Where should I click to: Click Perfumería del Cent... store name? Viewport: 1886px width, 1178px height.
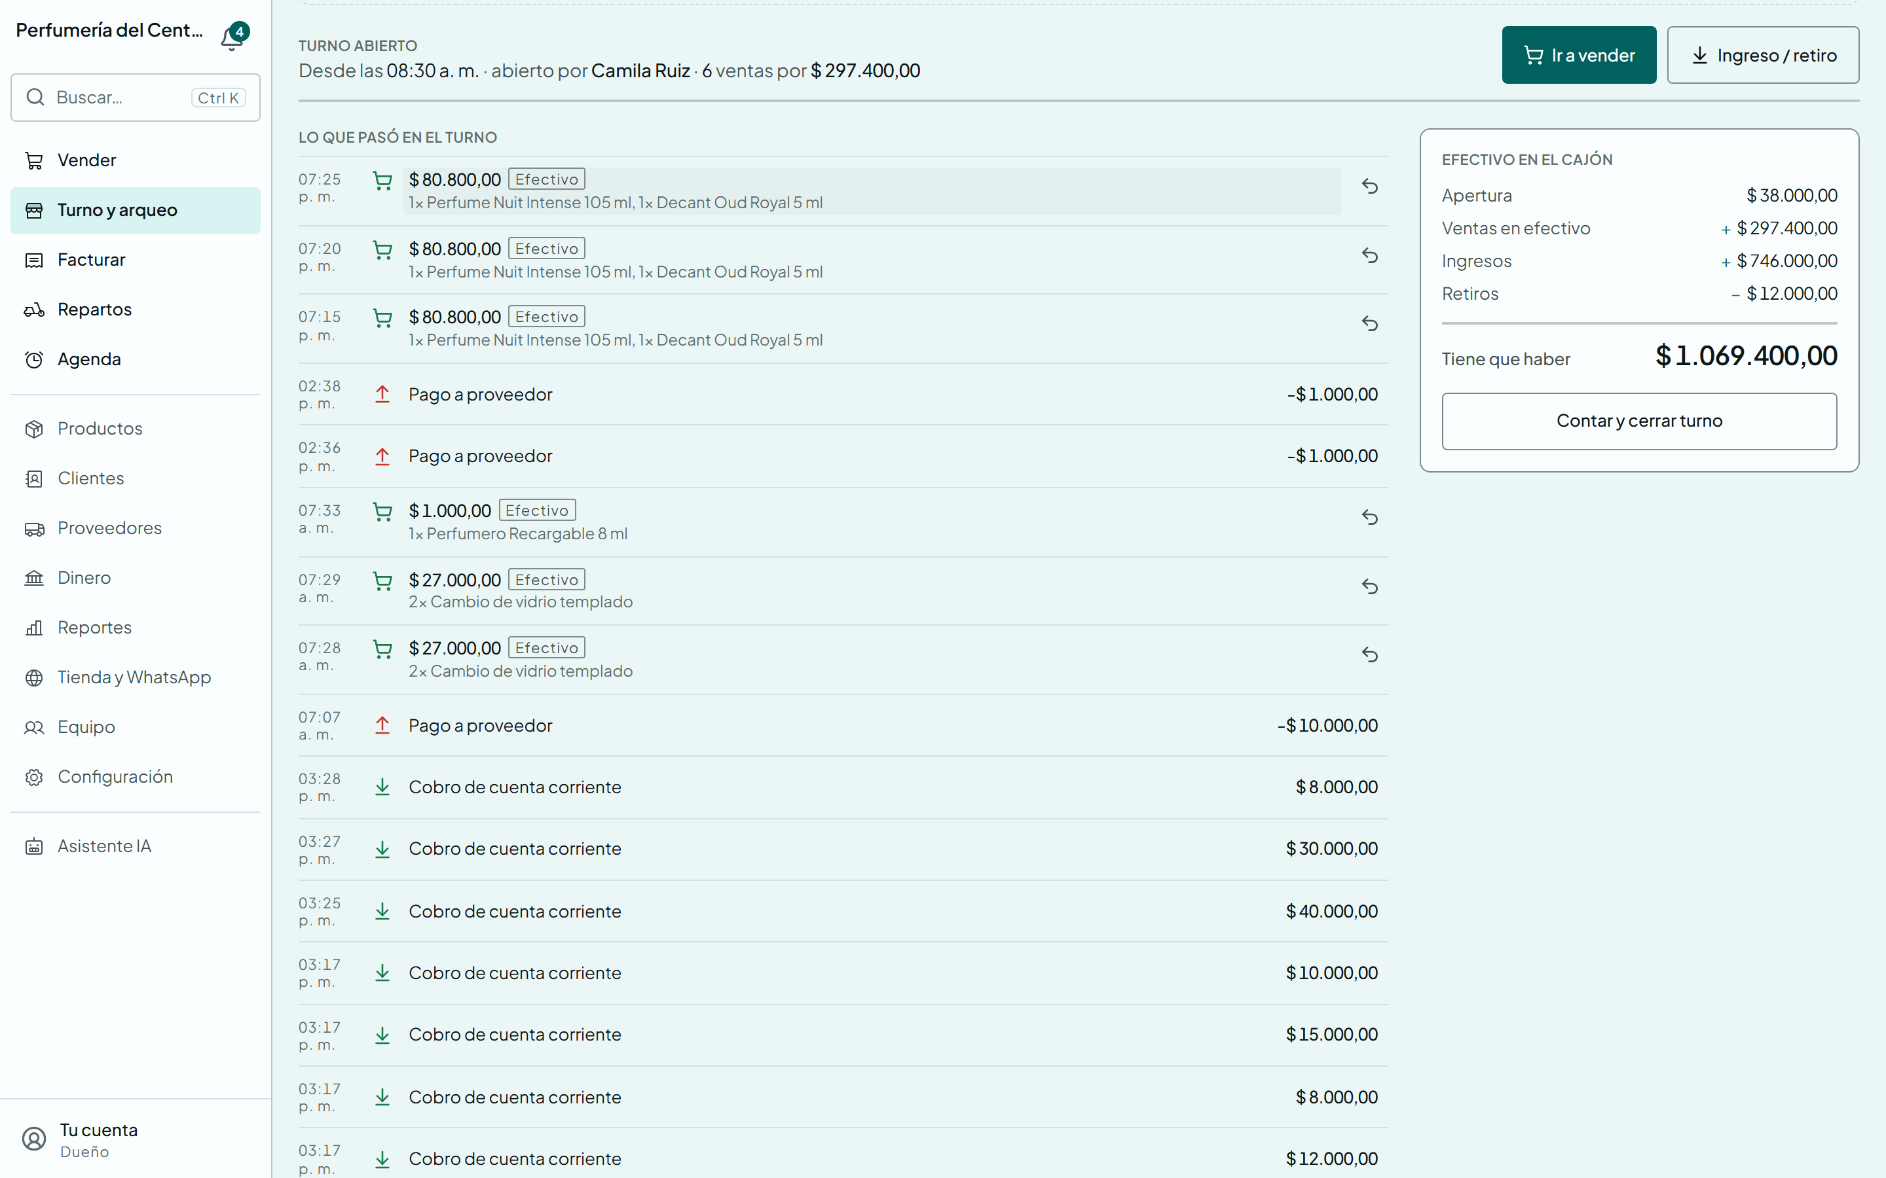109,30
